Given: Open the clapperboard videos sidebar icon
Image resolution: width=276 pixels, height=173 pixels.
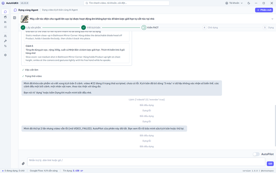Looking at the screenshot, I should coord(5,17).
